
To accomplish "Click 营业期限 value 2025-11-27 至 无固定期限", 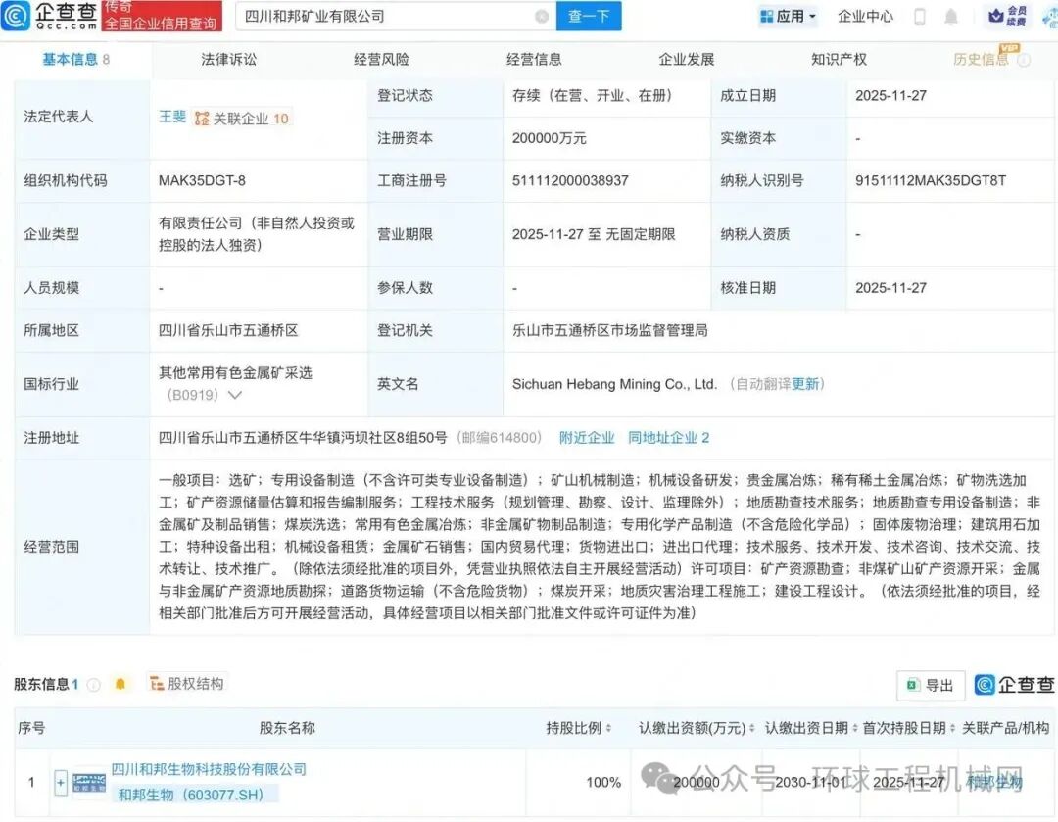I will pos(594,234).
